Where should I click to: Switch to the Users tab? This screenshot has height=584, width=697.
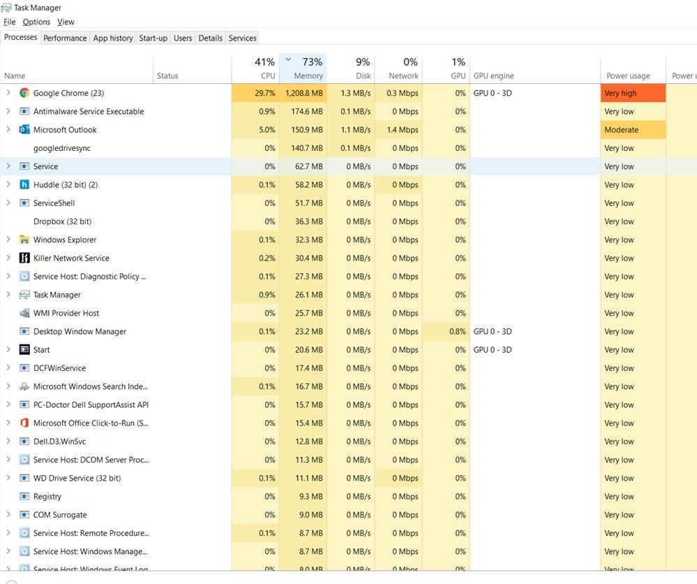click(183, 38)
